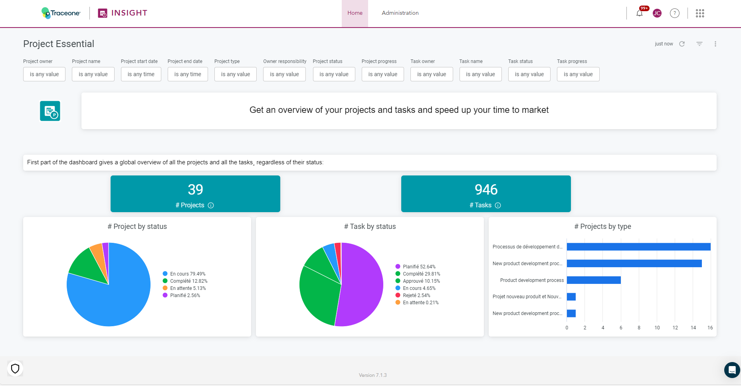This screenshot has width=741, height=386.
Task: Open the Project start date filter
Action: click(141, 74)
